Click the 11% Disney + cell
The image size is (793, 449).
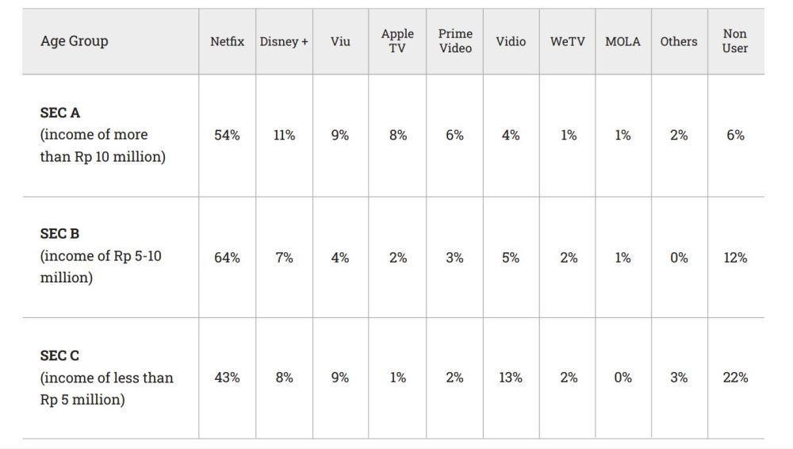coord(284,135)
